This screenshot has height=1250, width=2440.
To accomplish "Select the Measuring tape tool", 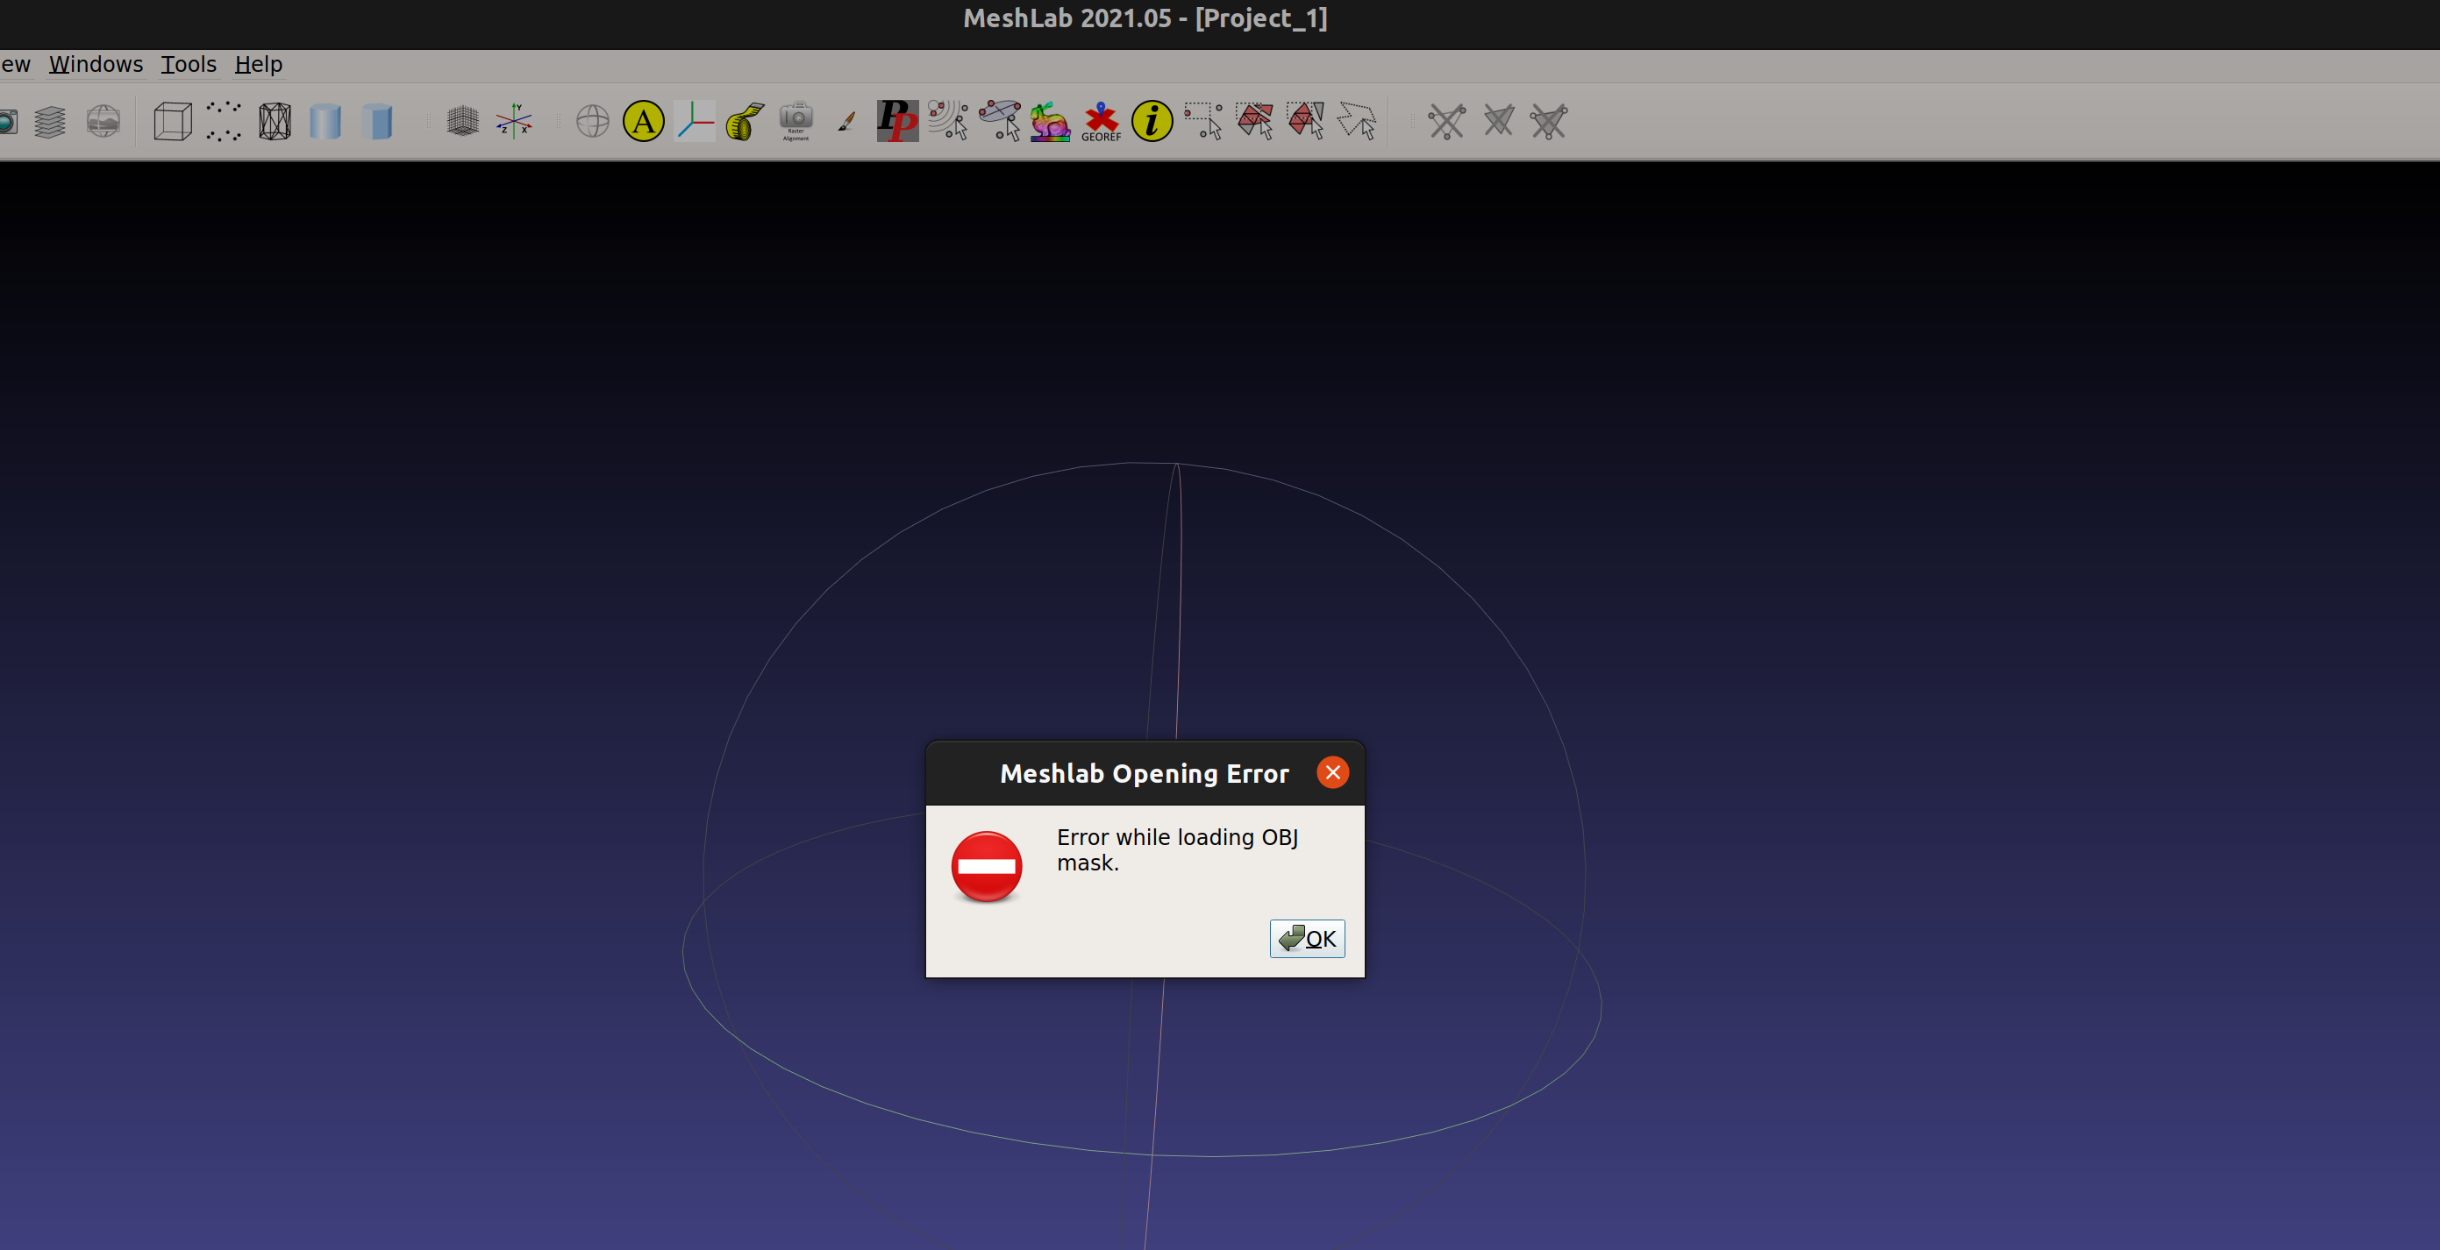I will tap(746, 121).
